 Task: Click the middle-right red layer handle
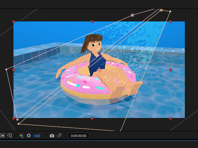pyautogui.click(x=170, y=70)
